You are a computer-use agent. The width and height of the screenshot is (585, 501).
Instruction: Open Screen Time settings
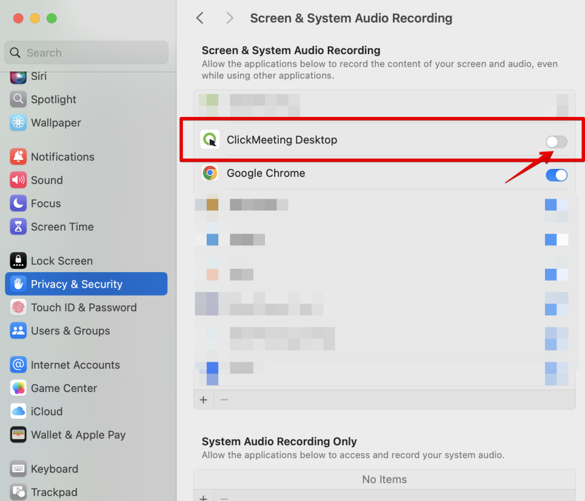(62, 227)
